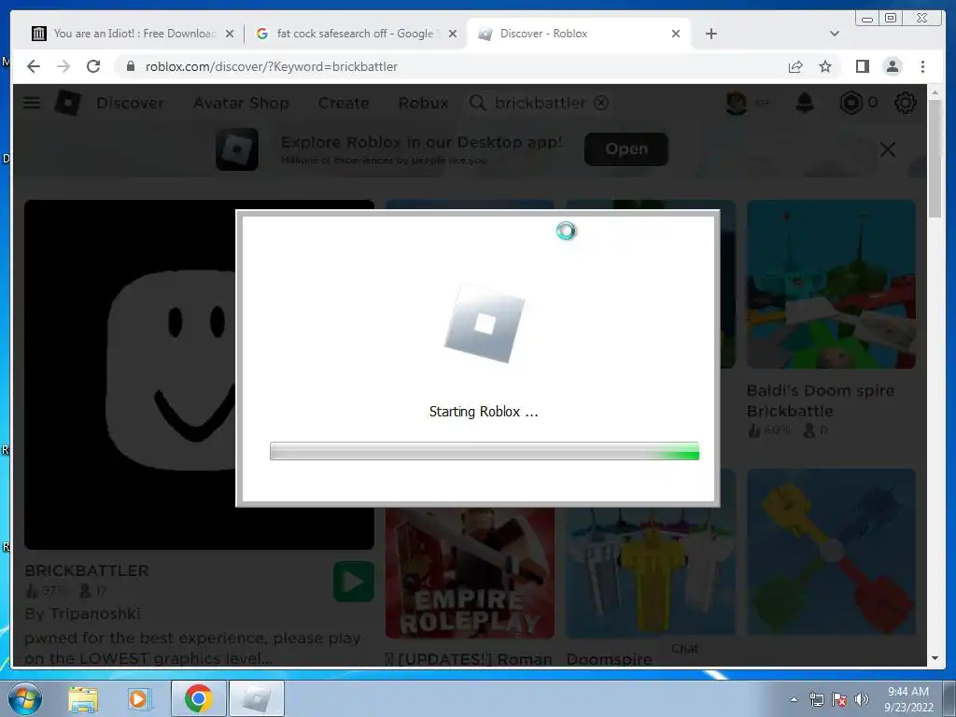This screenshot has height=717, width=956.
Task: Bookmark this page with the star
Action: [825, 66]
